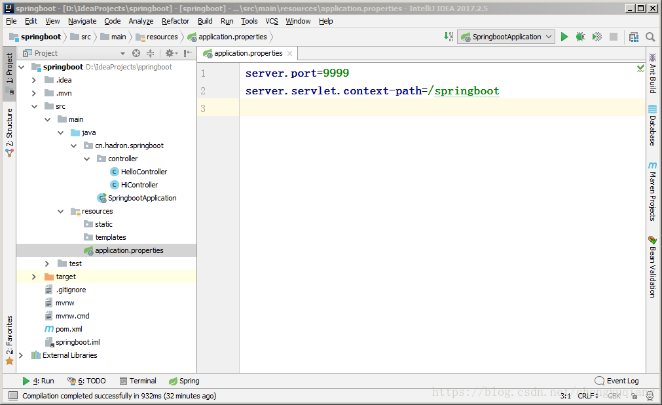The image size is (662, 405).
Task: Open the File menu
Action: [x=11, y=21]
